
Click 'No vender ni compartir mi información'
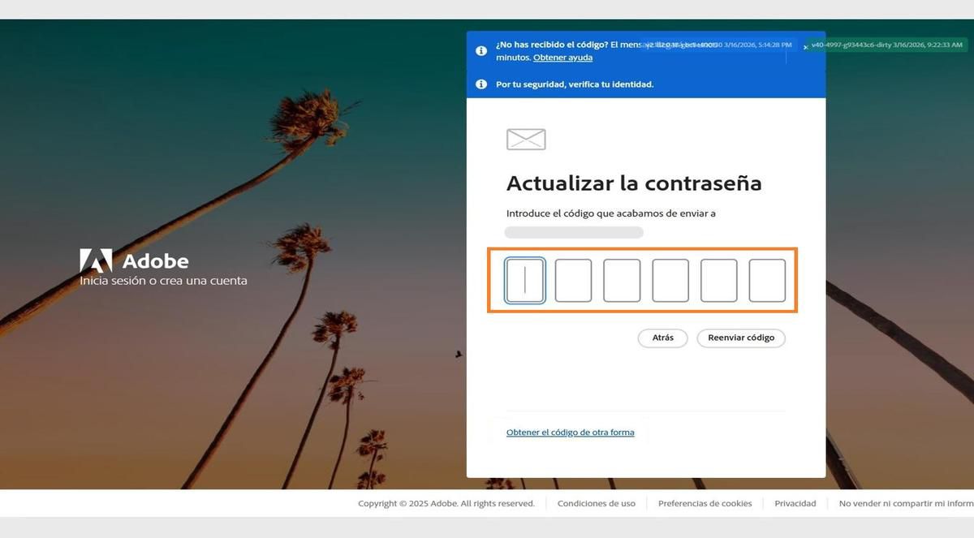point(905,503)
